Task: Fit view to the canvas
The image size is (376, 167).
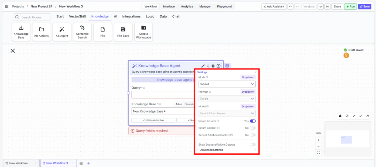Action: (319, 153)
